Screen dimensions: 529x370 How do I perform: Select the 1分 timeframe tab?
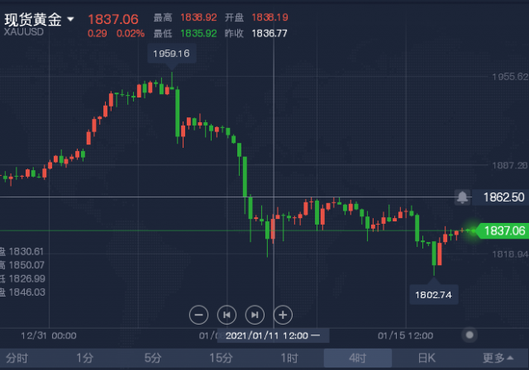tap(84, 358)
